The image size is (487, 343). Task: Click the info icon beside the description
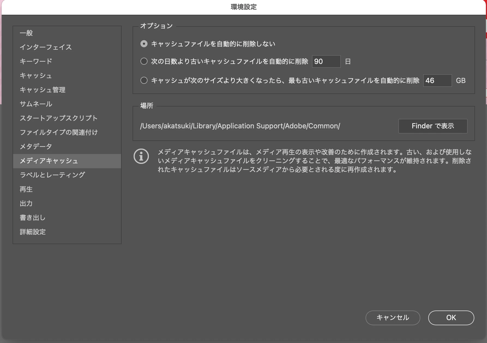point(141,156)
